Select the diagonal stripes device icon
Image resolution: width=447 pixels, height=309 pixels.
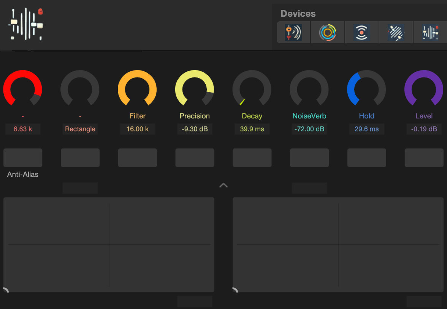tap(396, 33)
